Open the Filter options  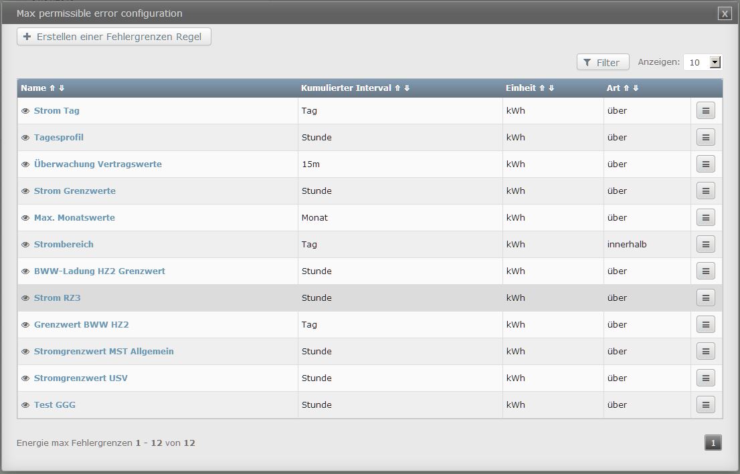[x=603, y=62]
